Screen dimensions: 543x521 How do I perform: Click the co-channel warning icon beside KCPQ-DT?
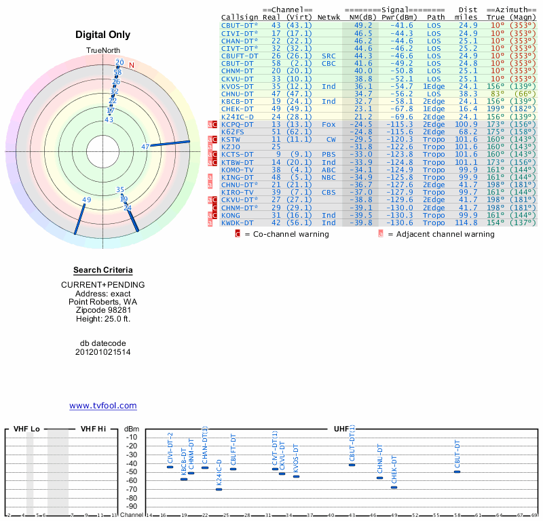click(x=214, y=124)
